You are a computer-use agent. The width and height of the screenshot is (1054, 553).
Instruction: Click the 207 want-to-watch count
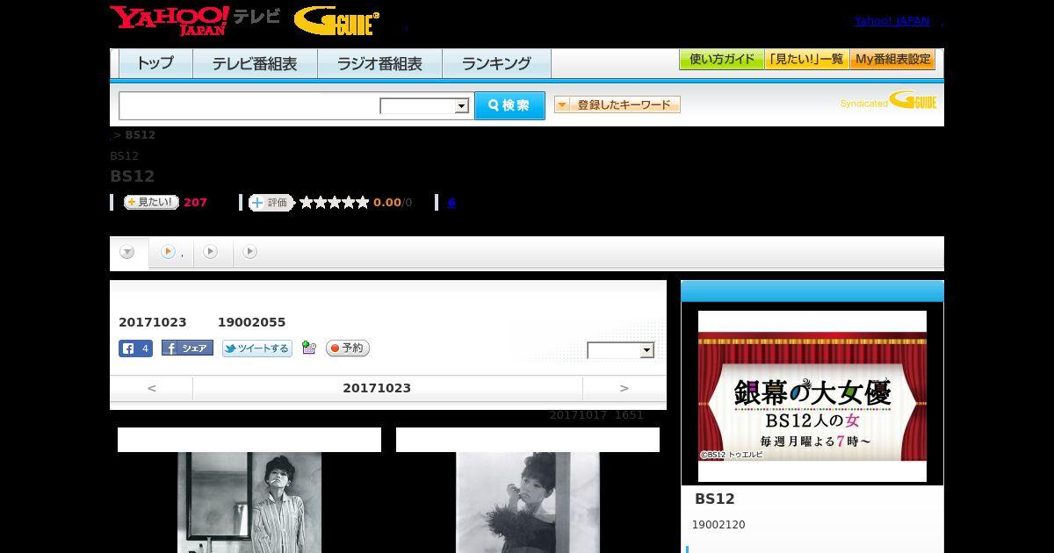(x=195, y=203)
